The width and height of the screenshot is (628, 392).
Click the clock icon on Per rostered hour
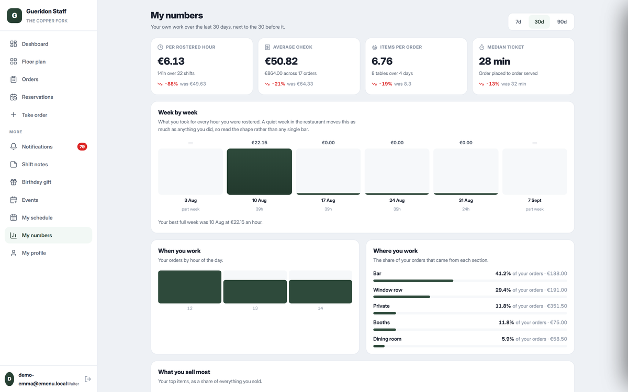click(161, 47)
